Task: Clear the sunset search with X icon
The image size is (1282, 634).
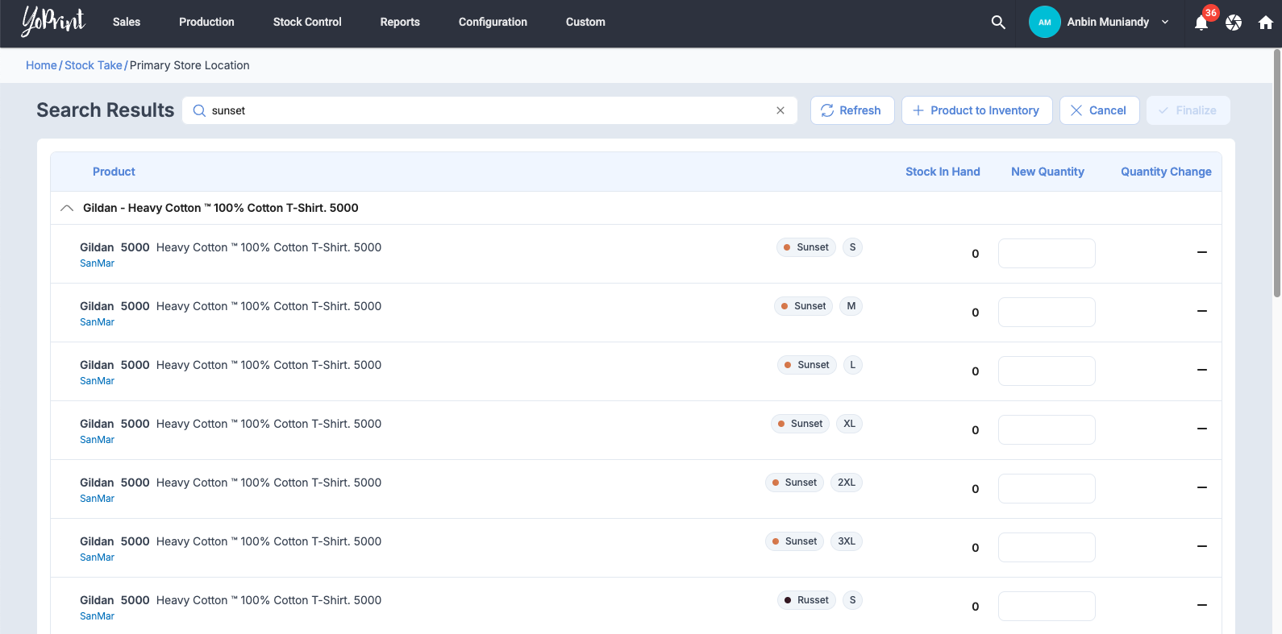Action: 780,110
